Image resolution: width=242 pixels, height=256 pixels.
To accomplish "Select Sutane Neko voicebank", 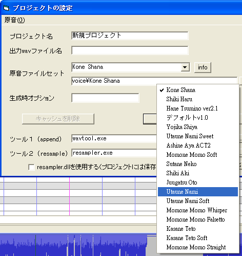I will 198,164.
